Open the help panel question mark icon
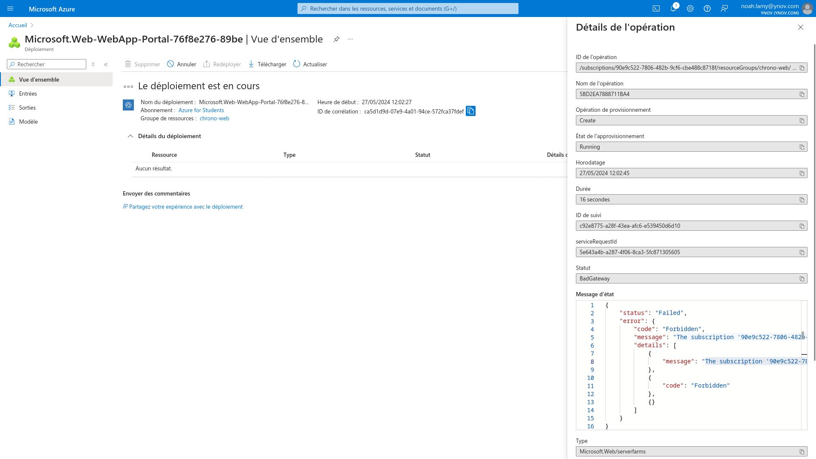This screenshot has height=459, width=816. [x=707, y=8]
